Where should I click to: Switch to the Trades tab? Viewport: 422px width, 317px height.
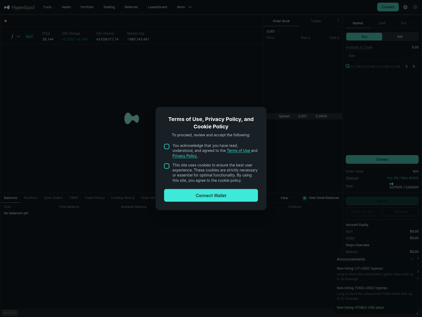tap(316, 21)
